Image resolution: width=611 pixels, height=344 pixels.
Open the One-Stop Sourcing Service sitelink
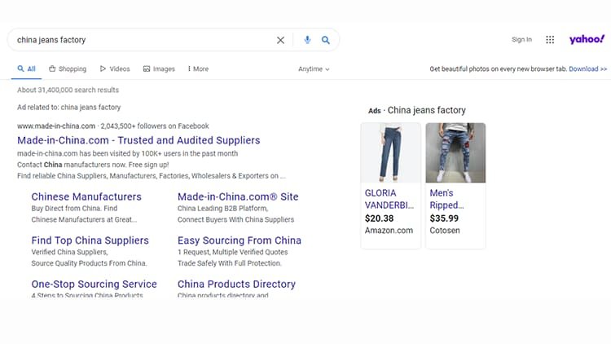94,284
